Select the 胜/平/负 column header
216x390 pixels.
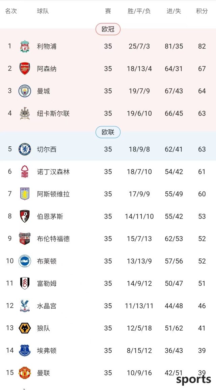pyautogui.click(x=139, y=11)
